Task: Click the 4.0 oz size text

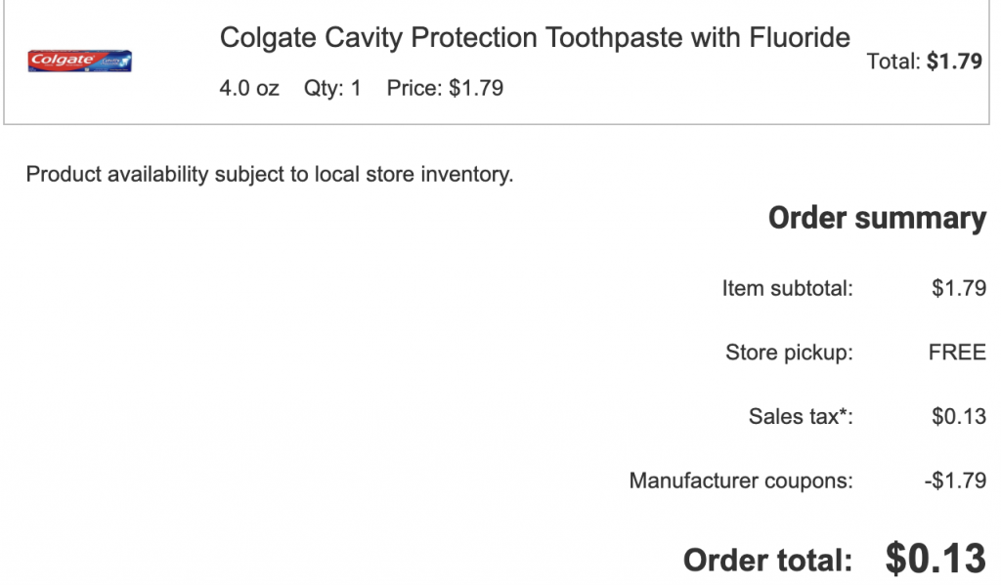Action: (249, 89)
